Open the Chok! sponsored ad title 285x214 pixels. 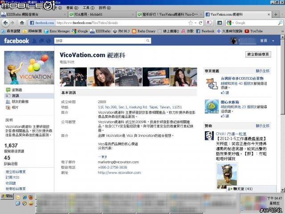click(x=231, y=134)
